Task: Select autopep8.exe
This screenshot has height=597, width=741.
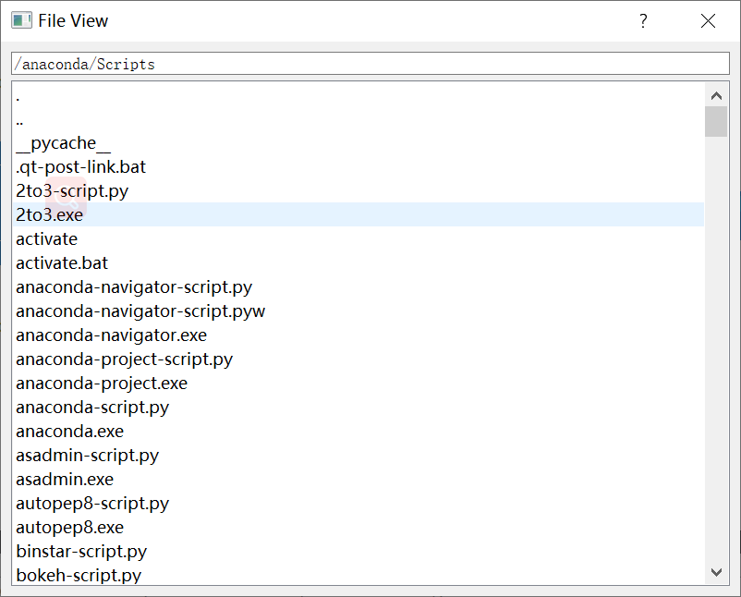Action: pyautogui.click(x=358, y=527)
